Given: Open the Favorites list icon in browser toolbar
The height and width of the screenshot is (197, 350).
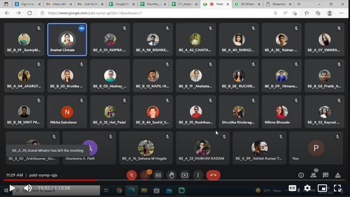Looking at the screenshot, I should pyautogui.click(x=307, y=13).
